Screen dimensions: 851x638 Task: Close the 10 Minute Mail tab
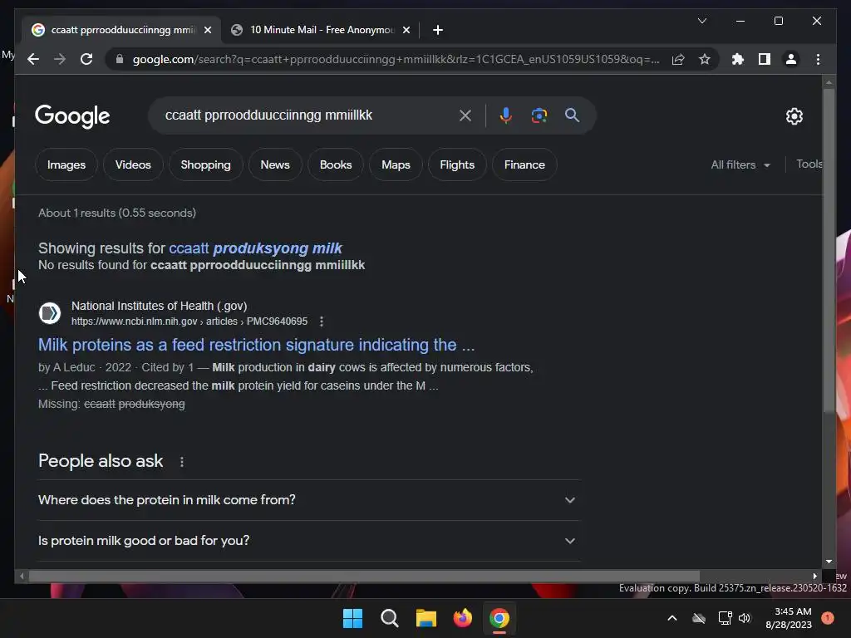tap(406, 30)
